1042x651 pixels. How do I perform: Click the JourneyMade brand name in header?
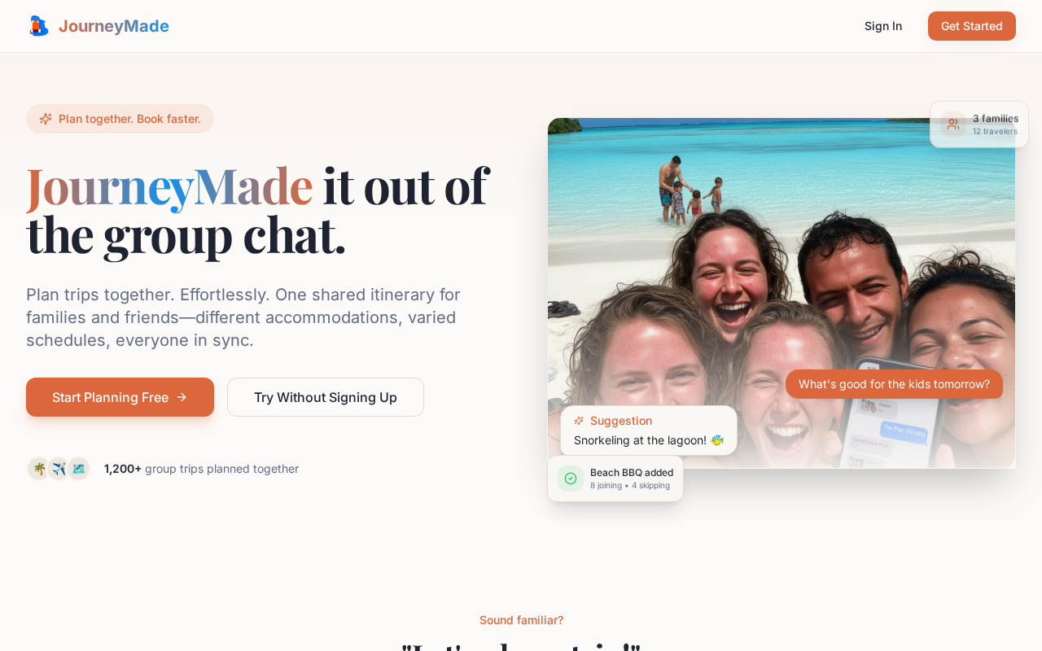coord(114,26)
